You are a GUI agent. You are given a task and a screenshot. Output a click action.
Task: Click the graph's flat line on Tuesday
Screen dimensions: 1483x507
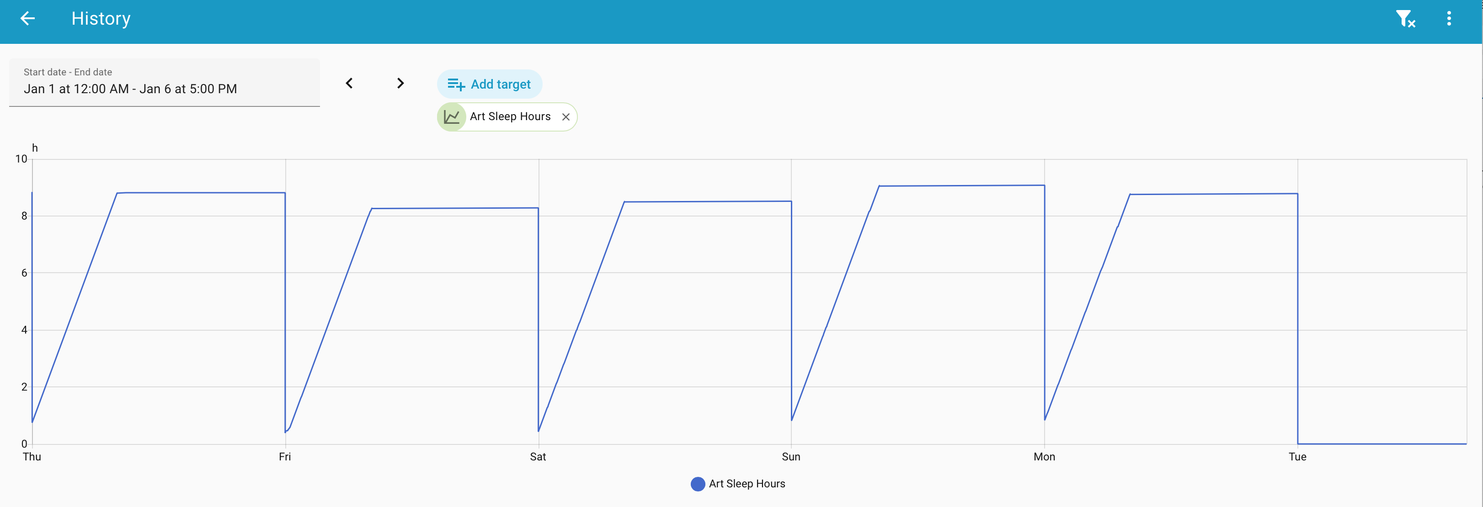click(x=1382, y=444)
